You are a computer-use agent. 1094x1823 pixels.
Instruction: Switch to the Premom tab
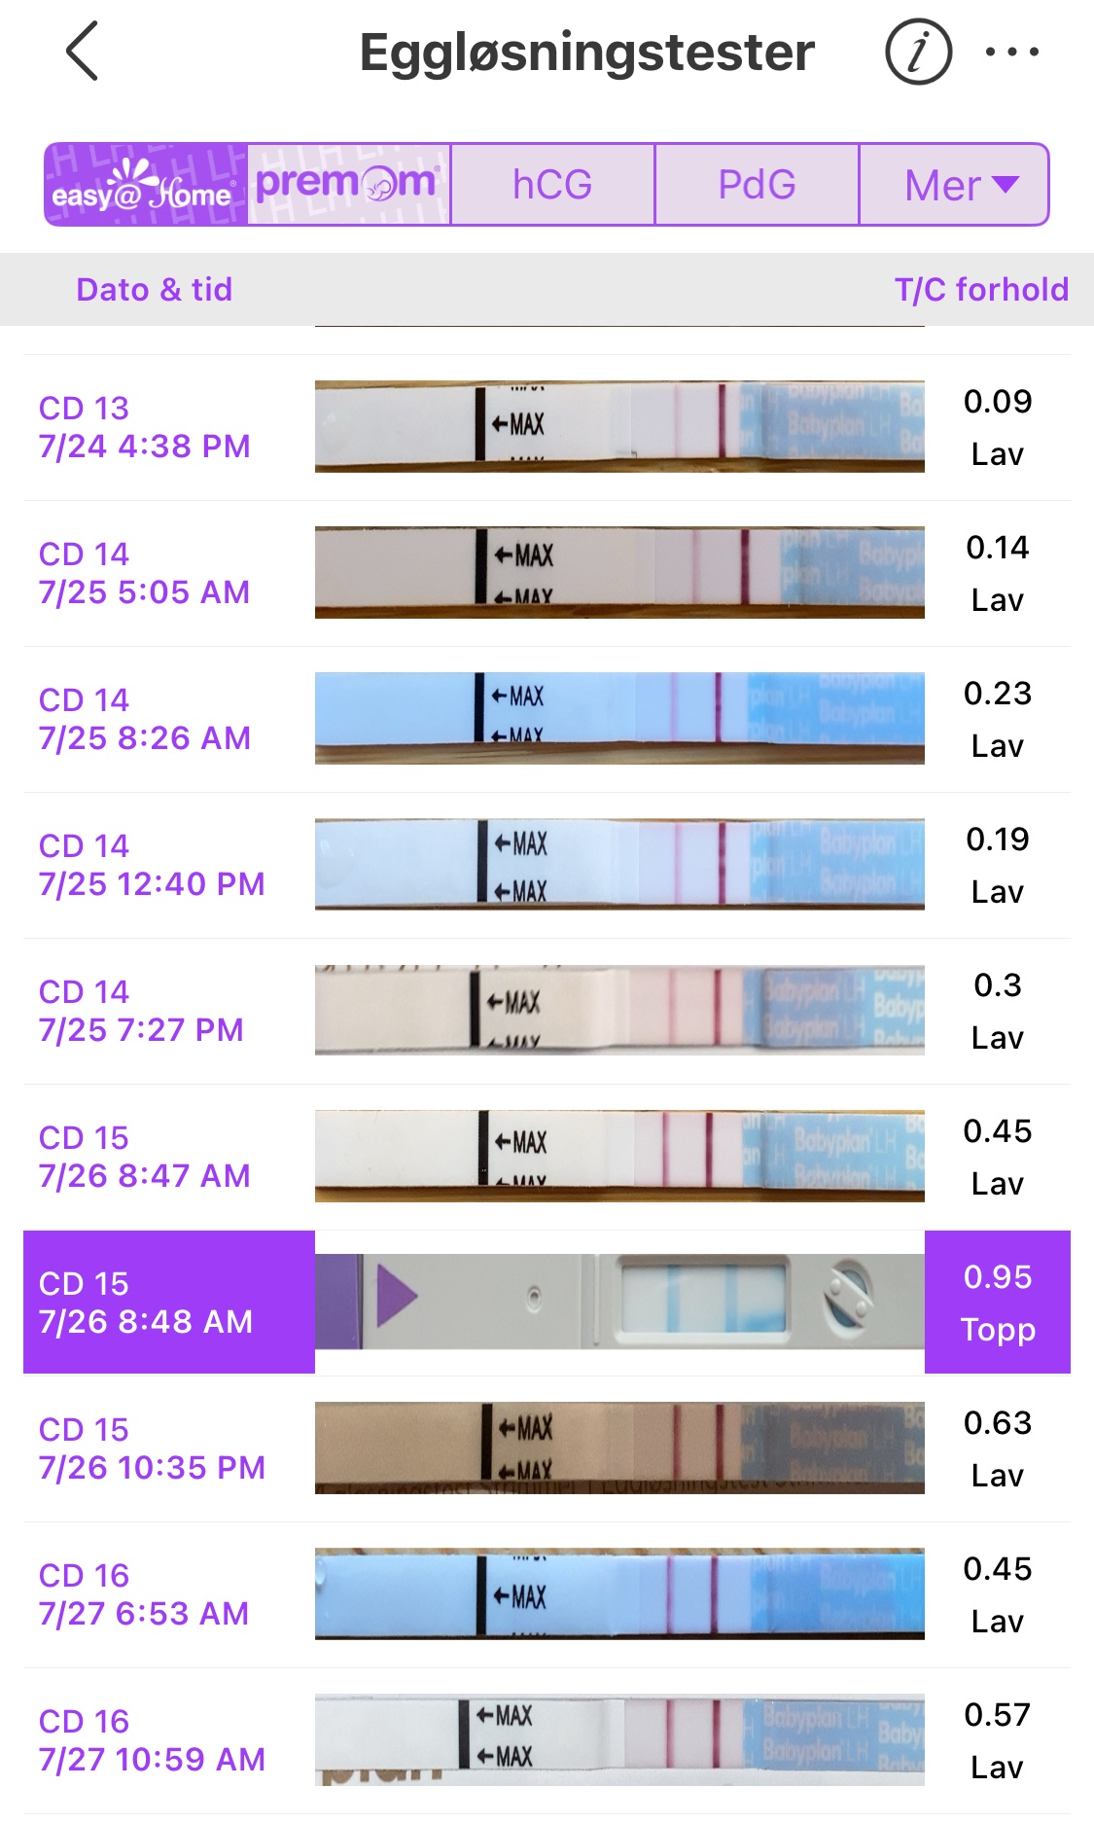pos(348,185)
